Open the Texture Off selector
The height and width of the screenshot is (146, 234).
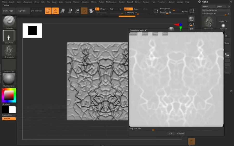click(x=9, y=66)
